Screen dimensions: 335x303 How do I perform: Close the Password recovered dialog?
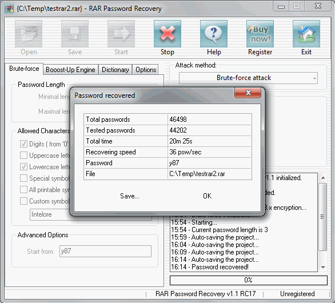[248, 93]
